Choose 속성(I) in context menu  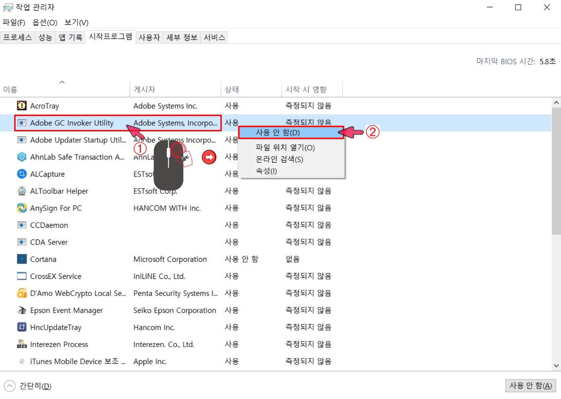[291, 171]
